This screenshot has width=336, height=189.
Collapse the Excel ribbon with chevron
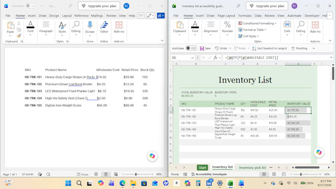tap(330, 41)
